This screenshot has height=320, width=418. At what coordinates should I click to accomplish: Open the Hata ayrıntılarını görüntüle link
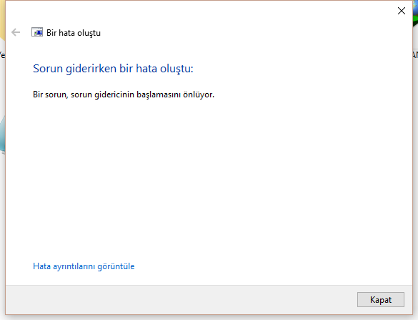(x=84, y=266)
